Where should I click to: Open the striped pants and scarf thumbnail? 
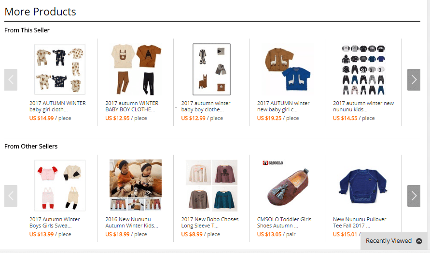click(x=211, y=69)
